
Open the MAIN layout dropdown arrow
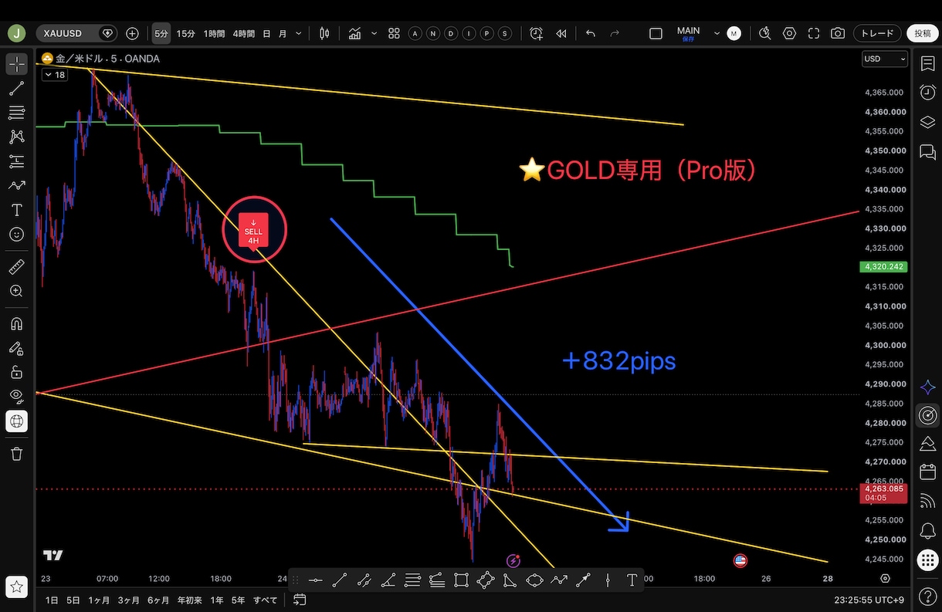[717, 33]
